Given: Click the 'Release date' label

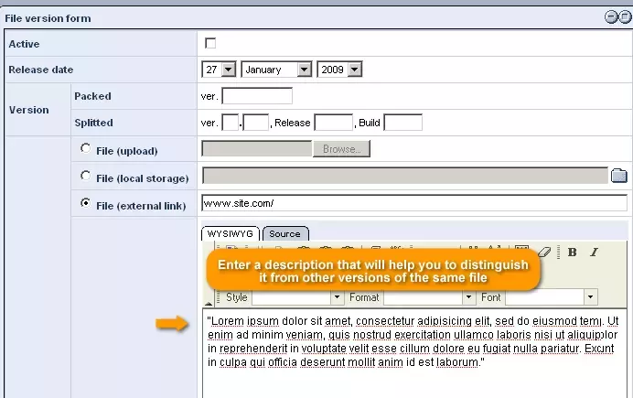Looking at the screenshot, I should 41,70.
